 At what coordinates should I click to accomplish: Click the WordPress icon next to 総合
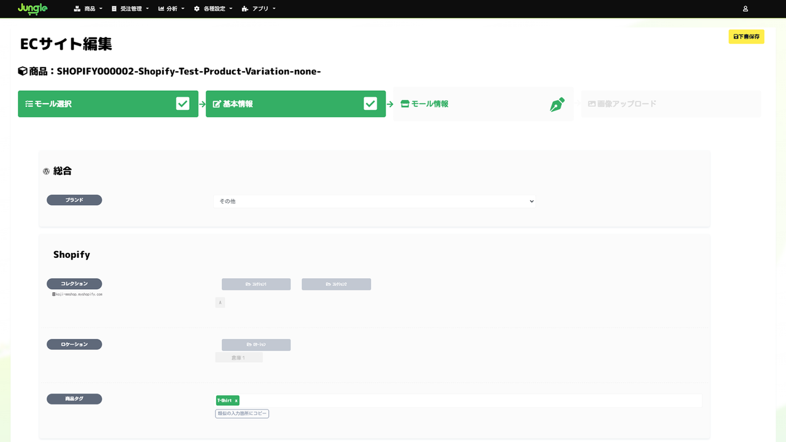click(x=46, y=172)
